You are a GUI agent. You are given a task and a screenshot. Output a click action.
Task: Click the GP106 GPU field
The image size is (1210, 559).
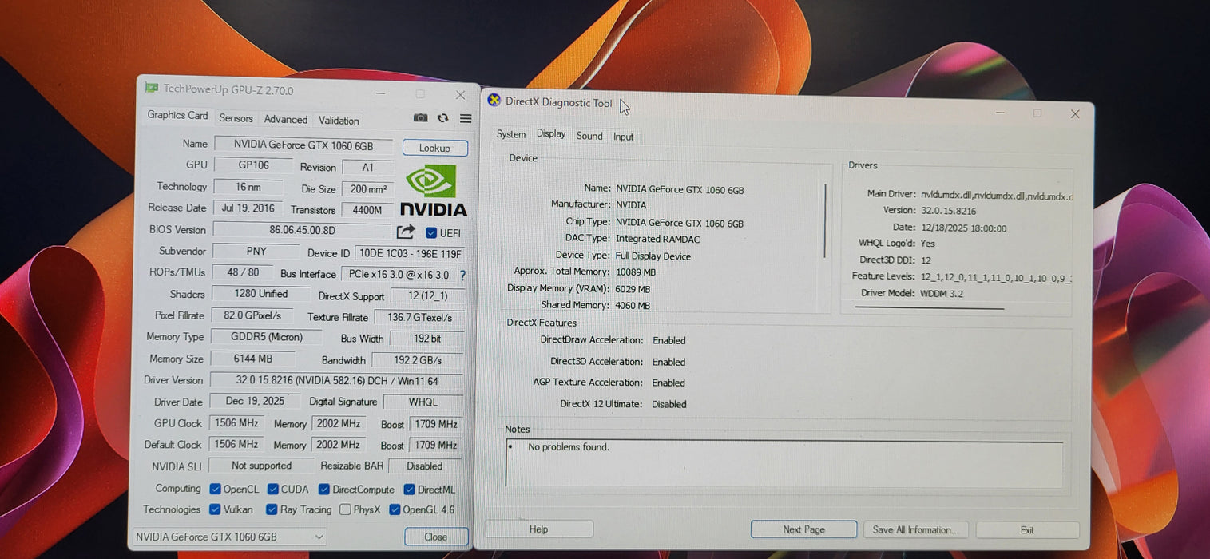[254, 165]
